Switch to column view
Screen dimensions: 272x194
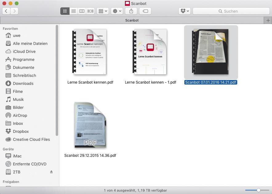point(82,11)
